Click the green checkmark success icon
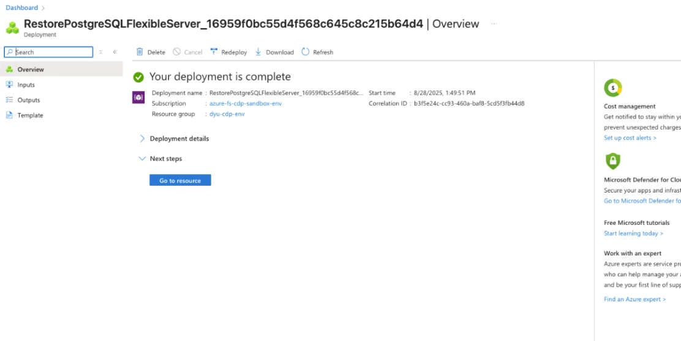 coord(138,77)
